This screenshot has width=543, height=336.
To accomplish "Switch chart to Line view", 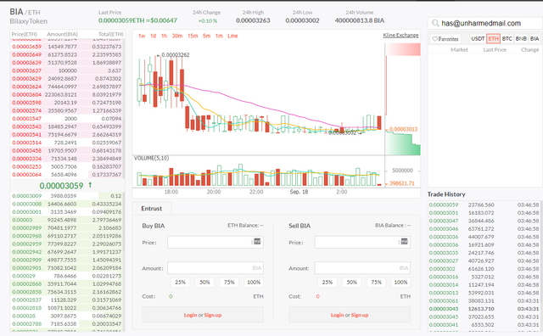I will click(232, 36).
